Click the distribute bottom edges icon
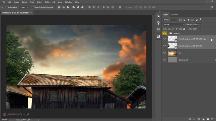 [98, 7]
